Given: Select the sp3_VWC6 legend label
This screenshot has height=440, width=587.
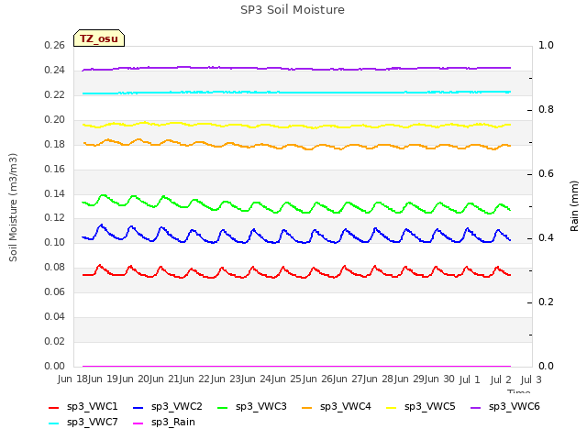Looking at the screenshot, I should pos(514,407).
